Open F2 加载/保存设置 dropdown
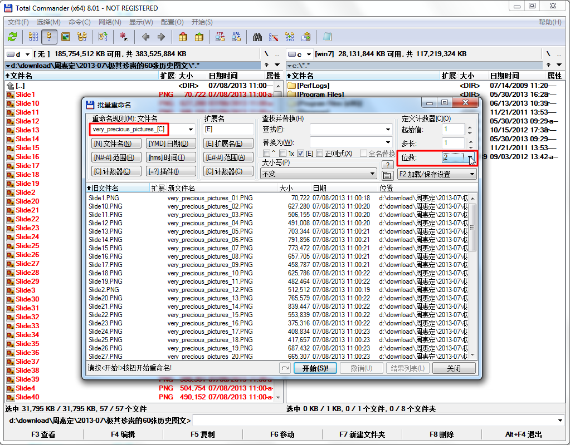 pos(437,174)
